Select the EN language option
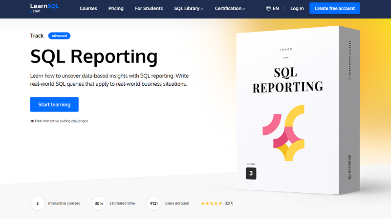The height and width of the screenshot is (219, 391). 276,8
